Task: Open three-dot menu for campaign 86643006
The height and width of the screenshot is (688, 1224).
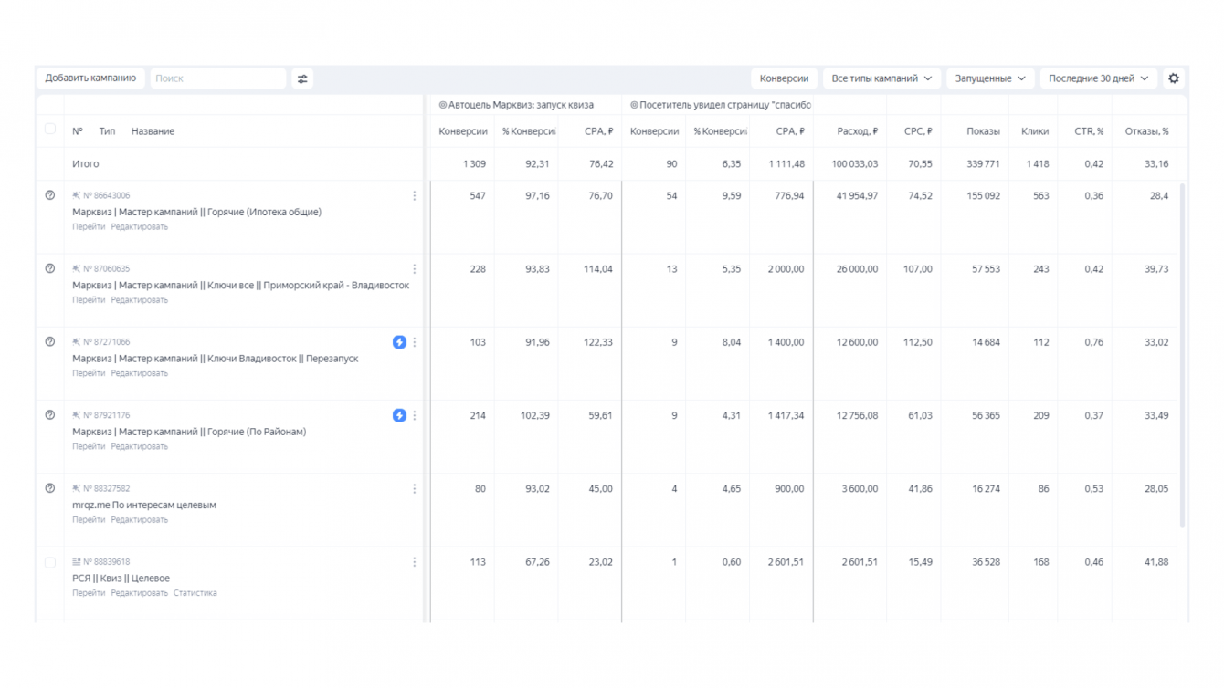Action: (415, 196)
